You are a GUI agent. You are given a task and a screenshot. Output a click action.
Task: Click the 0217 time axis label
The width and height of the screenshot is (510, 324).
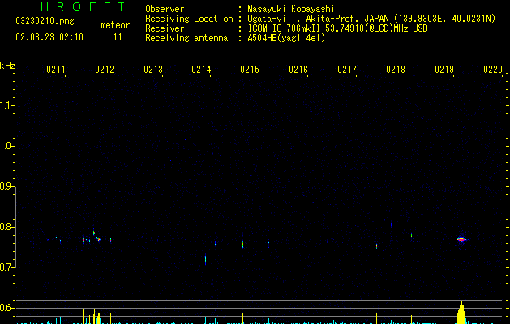pyautogui.click(x=347, y=70)
